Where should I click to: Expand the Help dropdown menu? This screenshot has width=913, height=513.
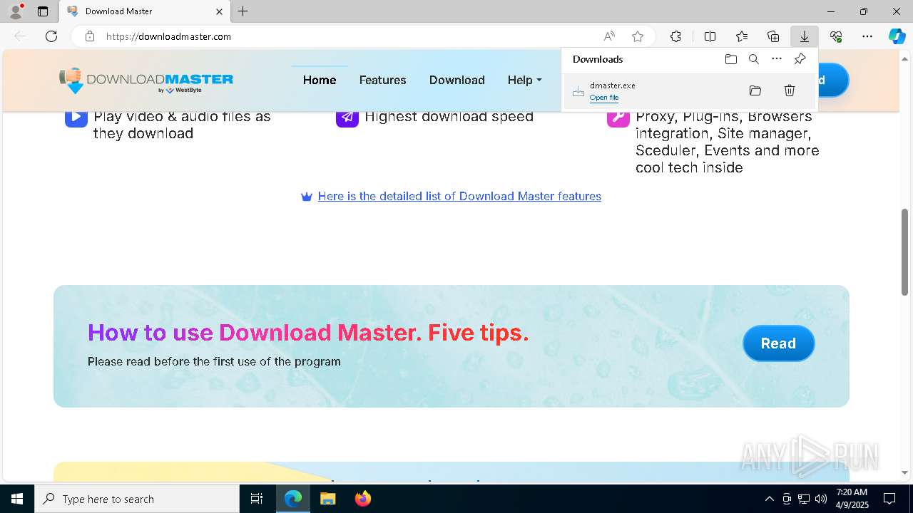(525, 80)
